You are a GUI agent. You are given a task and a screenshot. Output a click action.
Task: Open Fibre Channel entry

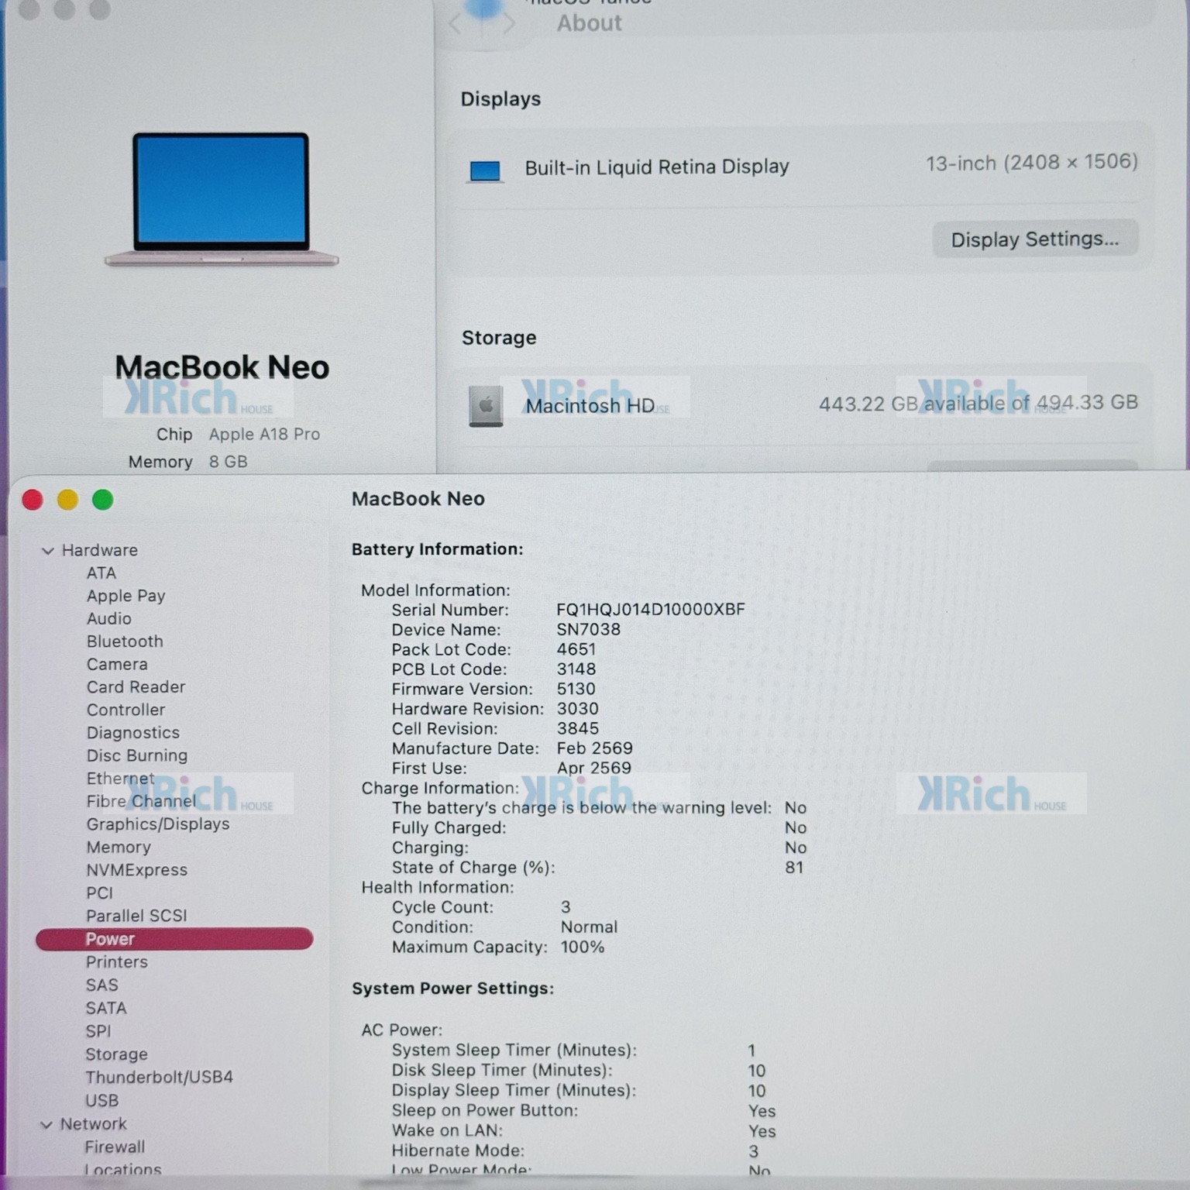pos(141,801)
